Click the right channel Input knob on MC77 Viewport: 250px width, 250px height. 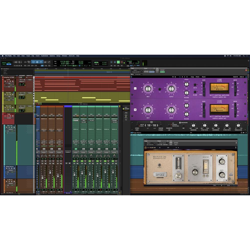[148, 110]
